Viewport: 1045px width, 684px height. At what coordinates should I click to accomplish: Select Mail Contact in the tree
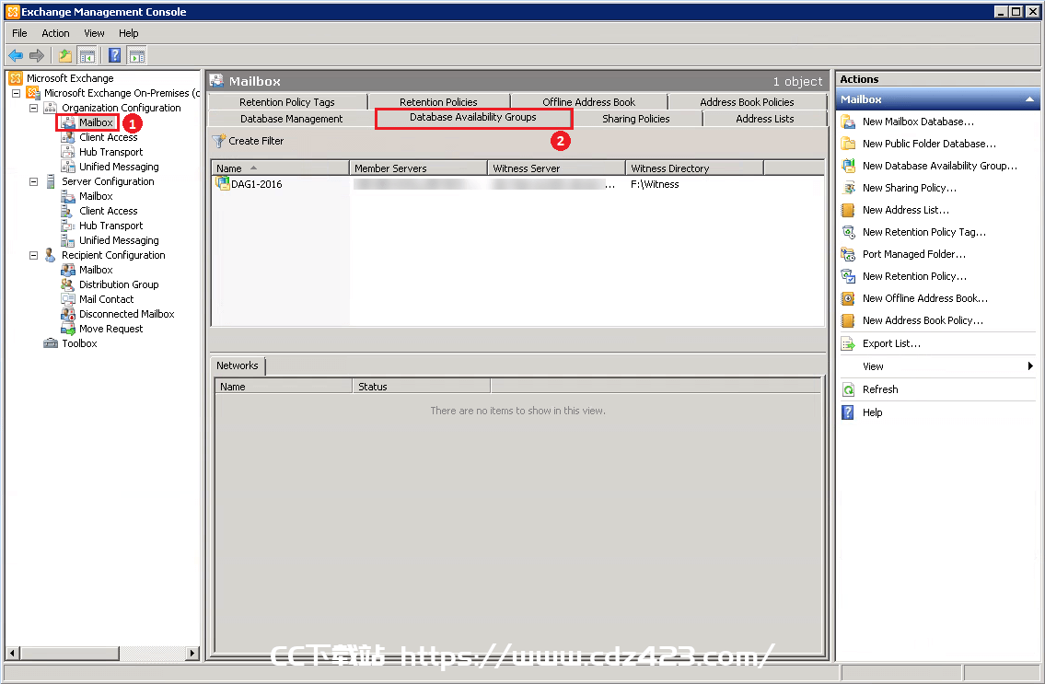point(106,299)
